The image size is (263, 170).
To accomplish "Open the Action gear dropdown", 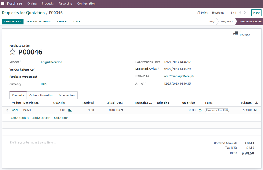I will coord(218,13).
